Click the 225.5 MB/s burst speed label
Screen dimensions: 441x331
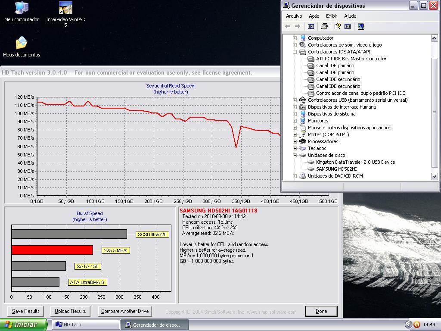click(115, 250)
